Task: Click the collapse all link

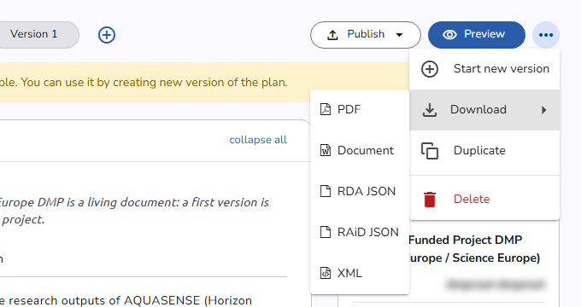Action: click(x=258, y=140)
